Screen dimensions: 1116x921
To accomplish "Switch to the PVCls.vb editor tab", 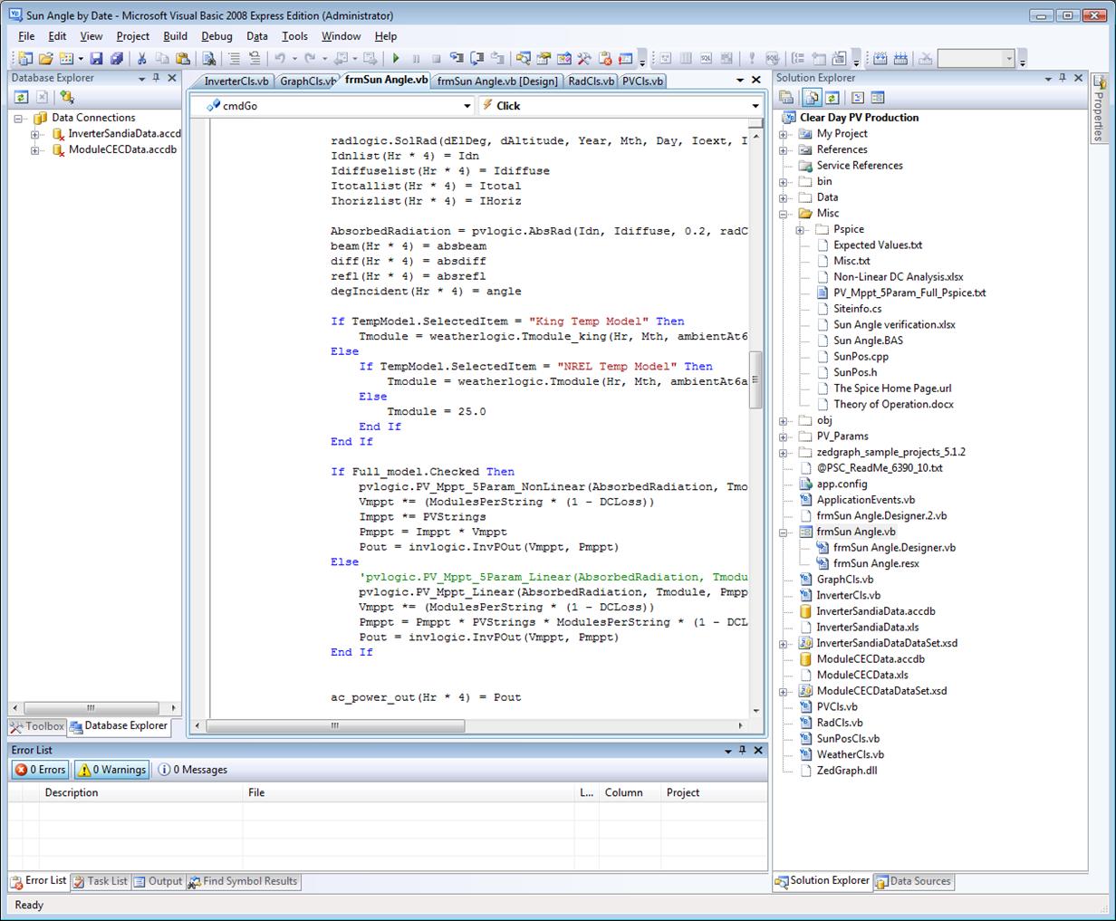I will tap(642, 82).
